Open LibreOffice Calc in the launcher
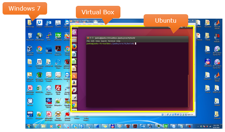 [74, 61]
